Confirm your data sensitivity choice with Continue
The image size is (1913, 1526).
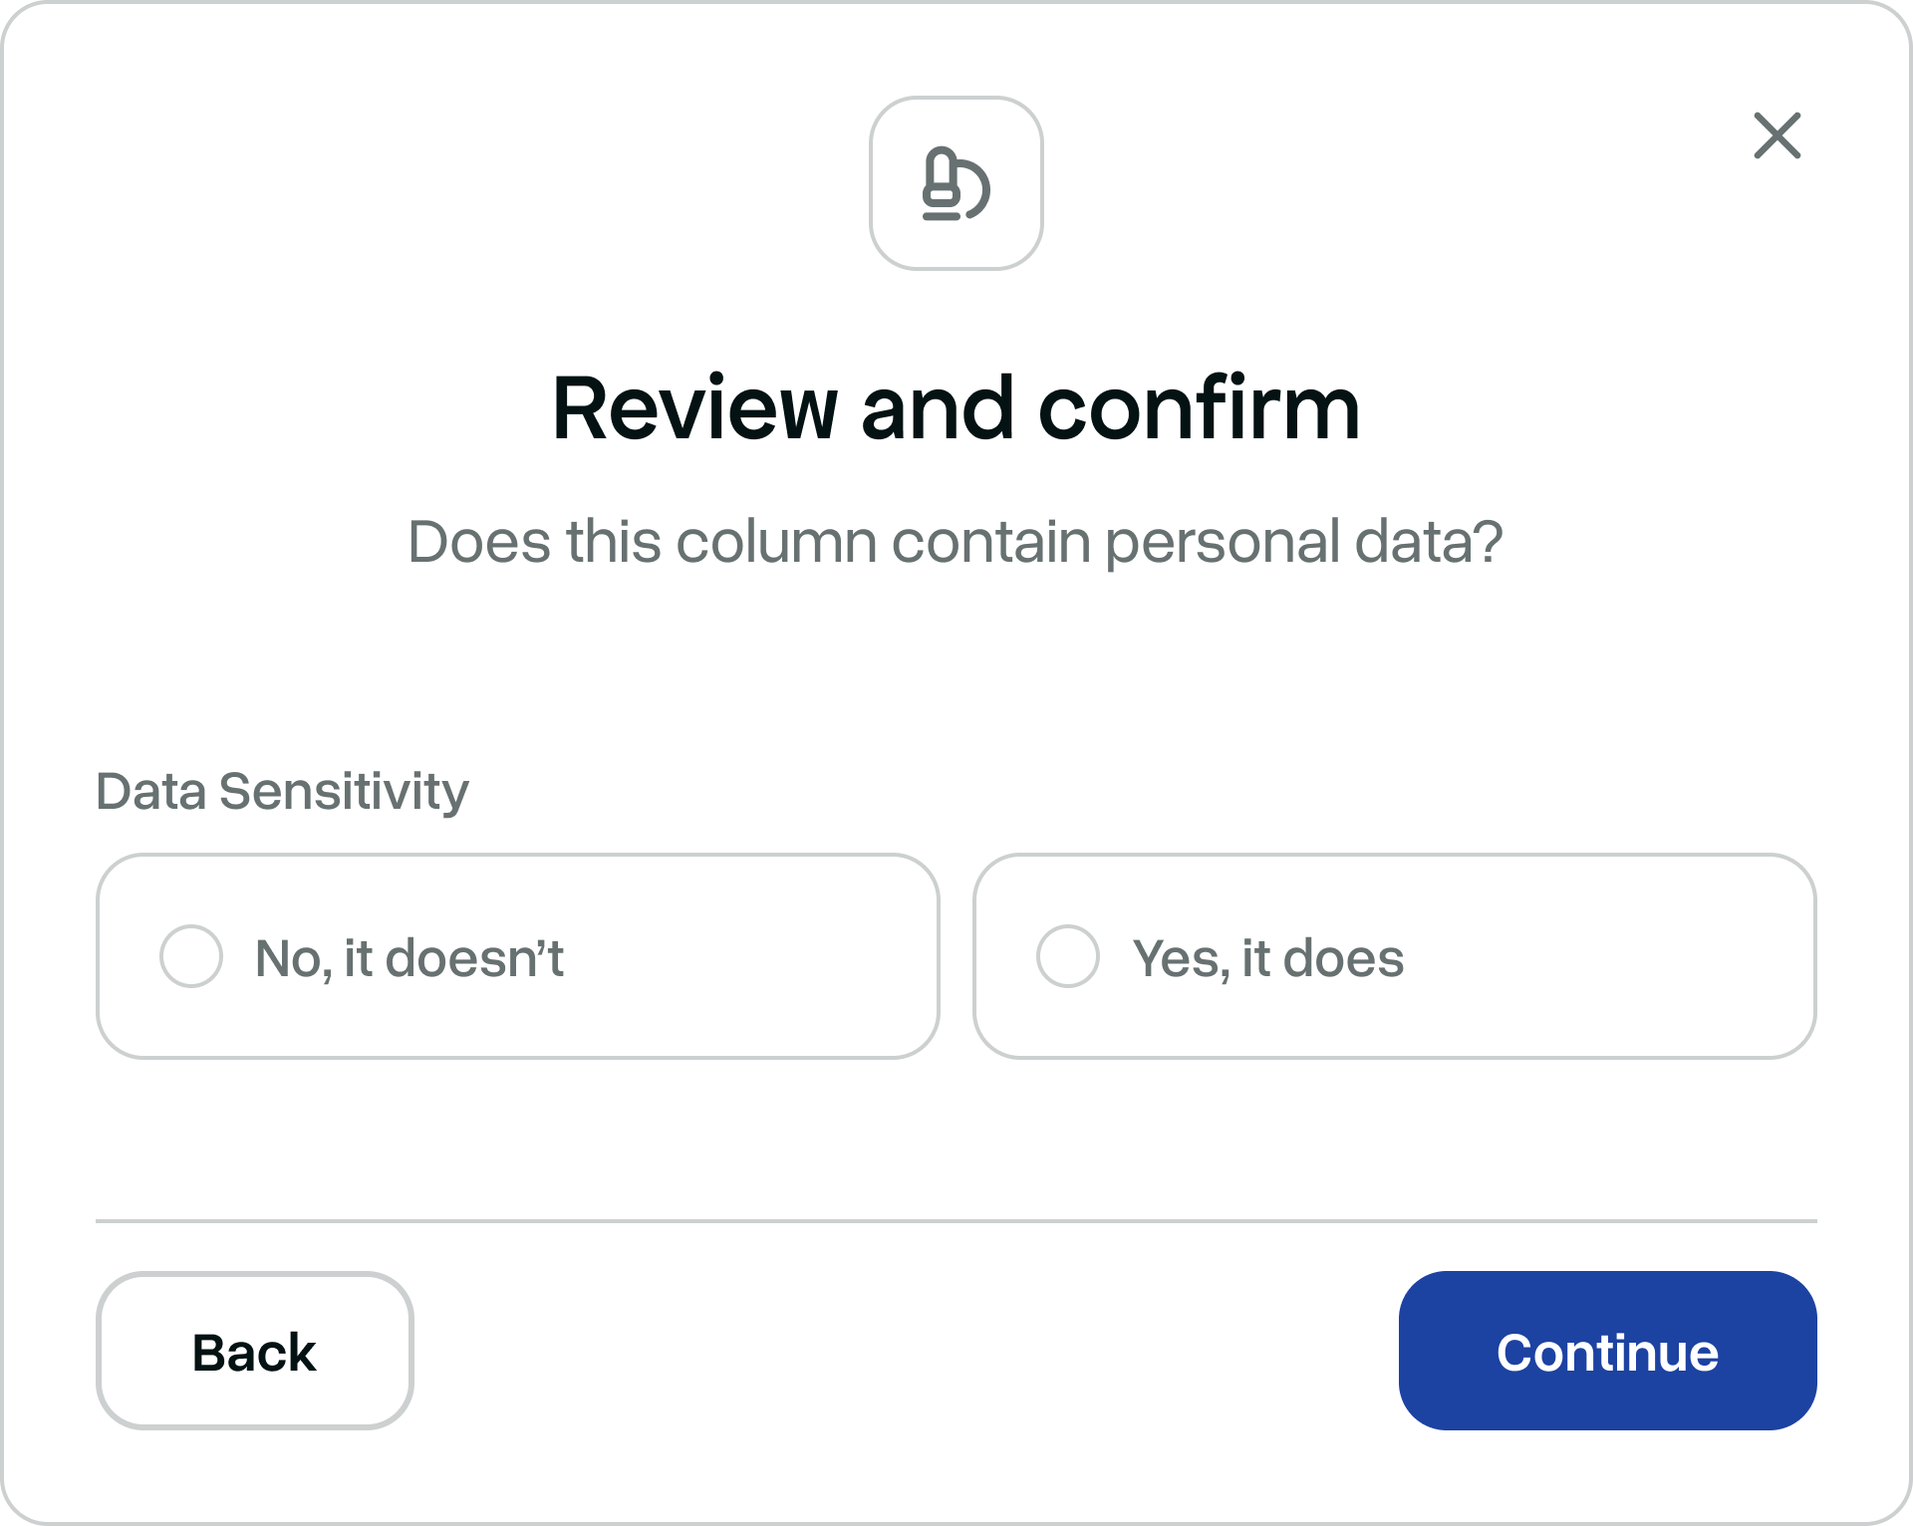pos(1606,1352)
